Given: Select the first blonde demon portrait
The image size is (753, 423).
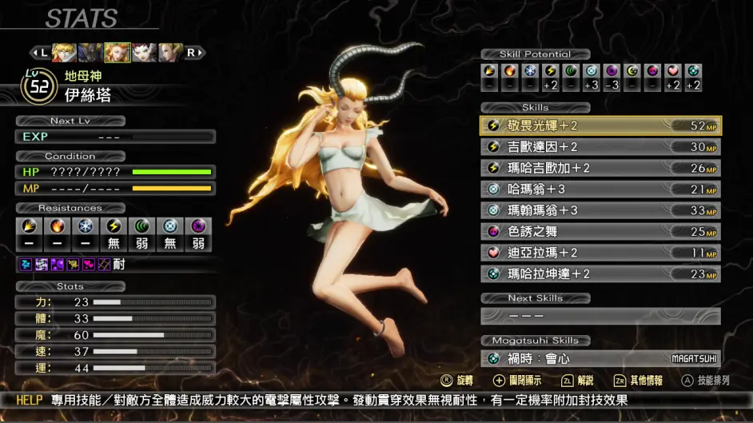Looking at the screenshot, I should pyautogui.click(x=65, y=53).
